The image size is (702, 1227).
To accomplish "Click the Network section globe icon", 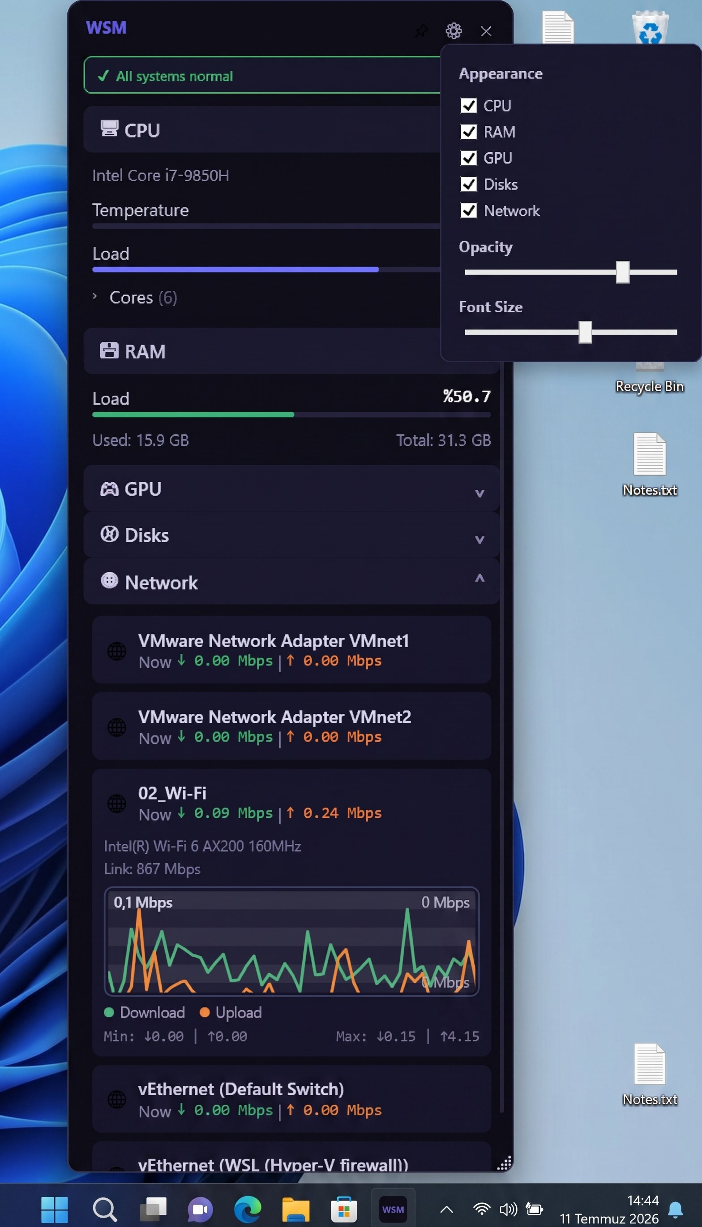I will (x=109, y=580).
